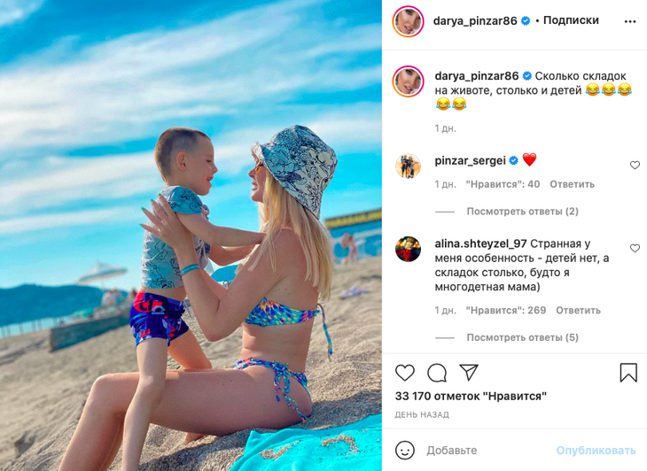Screen dimensions: 647x471
Task: Expand replies Посмотреть ответы (2)
Action: 522,212
